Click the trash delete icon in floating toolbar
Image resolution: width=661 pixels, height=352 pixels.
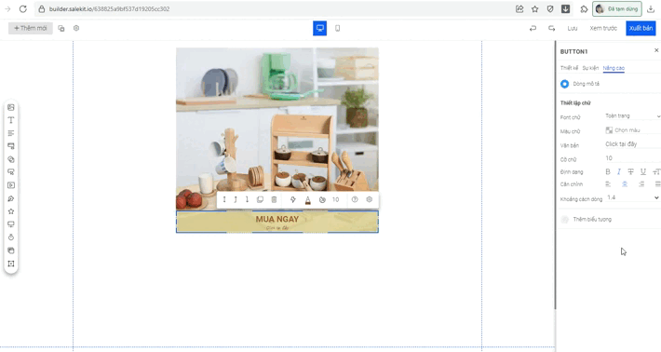pos(274,199)
